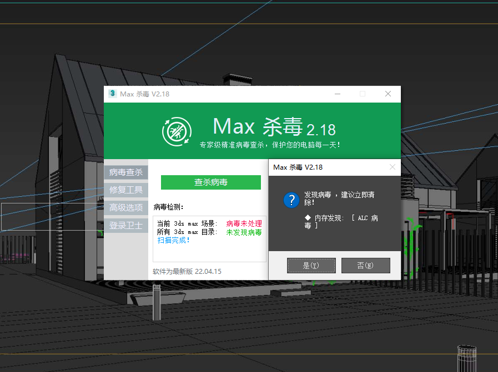Click the 未发现病毒 green status text

point(244,232)
